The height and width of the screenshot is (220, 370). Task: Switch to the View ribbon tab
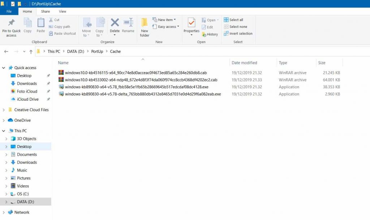click(63, 11)
